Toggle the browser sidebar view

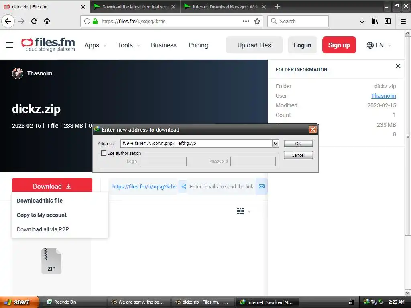tap(388, 22)
